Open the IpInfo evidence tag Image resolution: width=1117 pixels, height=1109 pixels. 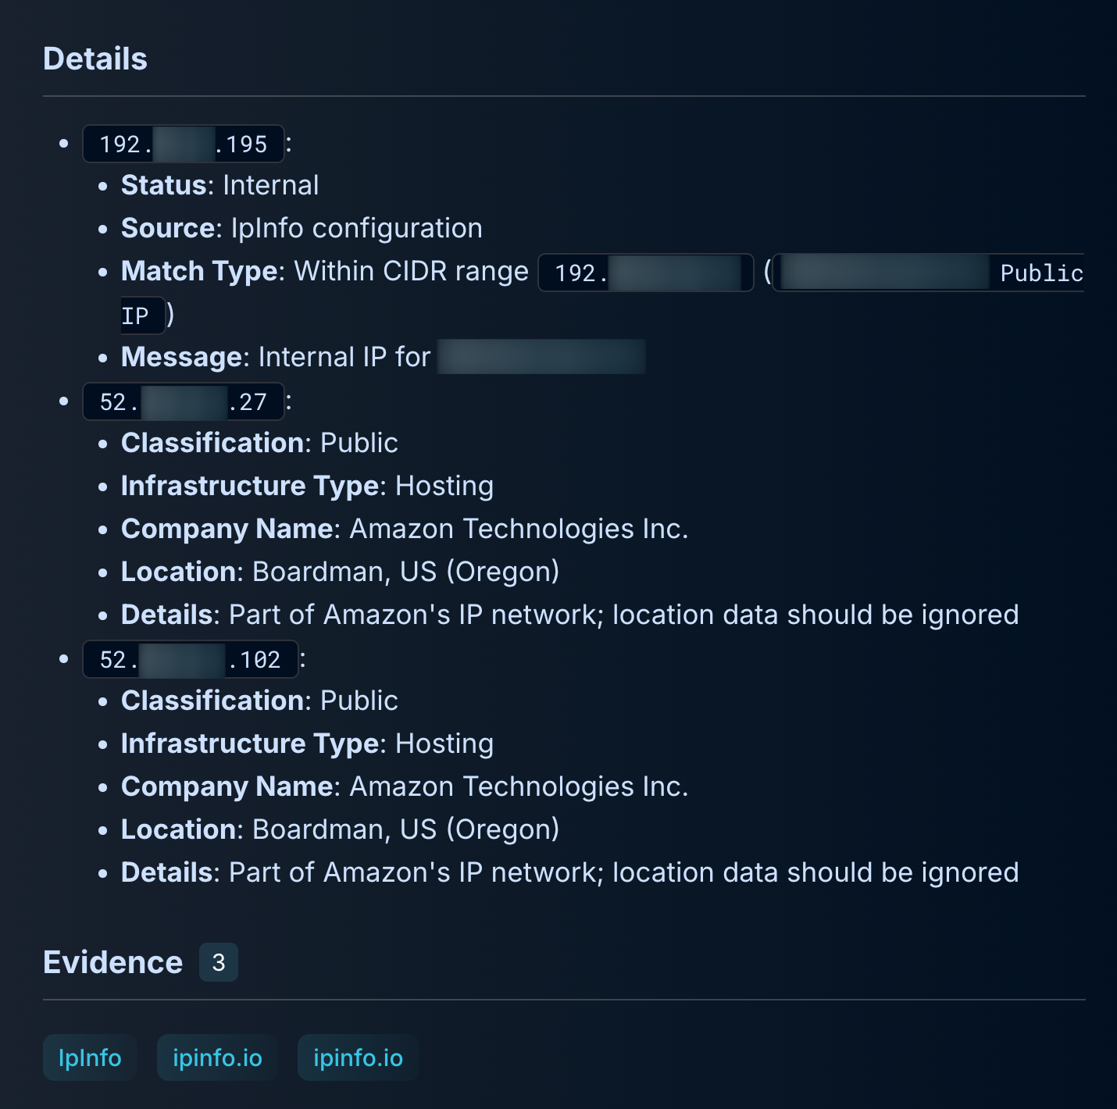(90, 1057)
